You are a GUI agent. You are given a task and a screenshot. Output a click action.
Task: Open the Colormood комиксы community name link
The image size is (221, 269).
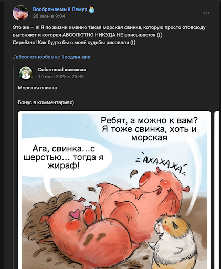click(x=62, y=70)
